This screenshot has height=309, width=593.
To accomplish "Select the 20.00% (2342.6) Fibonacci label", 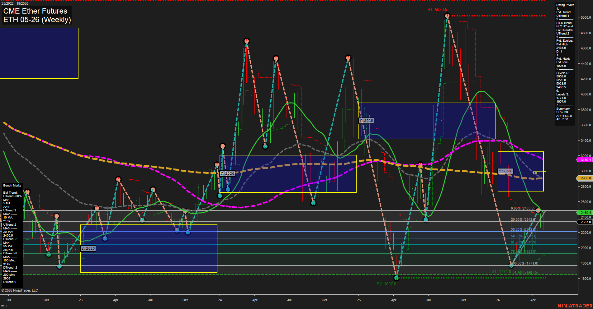I will [x=524, y=219].
